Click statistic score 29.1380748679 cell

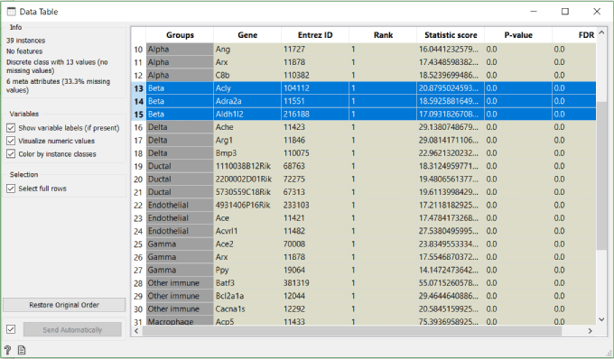(x=451, y=127)
